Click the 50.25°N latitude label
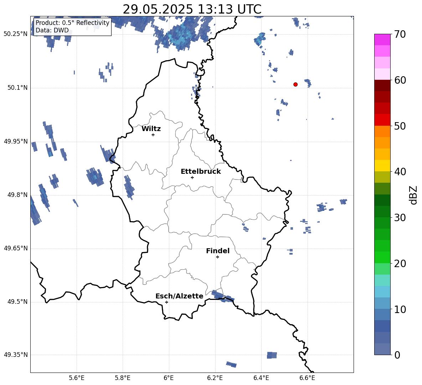 tap(16, 34)
